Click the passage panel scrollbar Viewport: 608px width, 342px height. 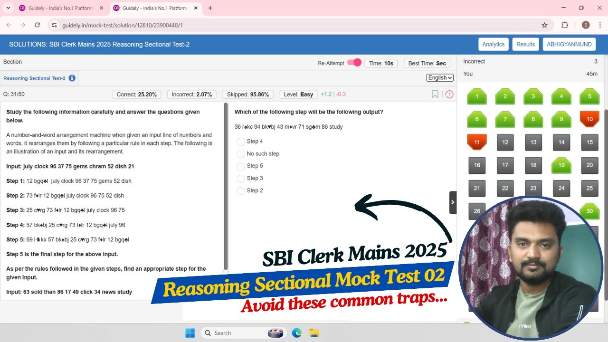tap(226, 186)
